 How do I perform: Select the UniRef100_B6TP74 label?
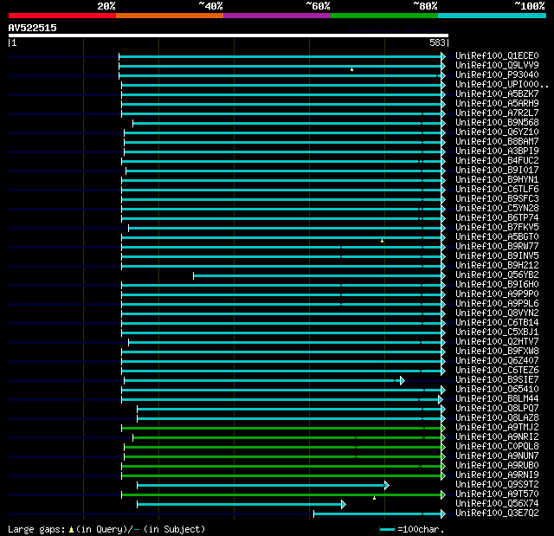pyautogui.click(x=497, y=218)
